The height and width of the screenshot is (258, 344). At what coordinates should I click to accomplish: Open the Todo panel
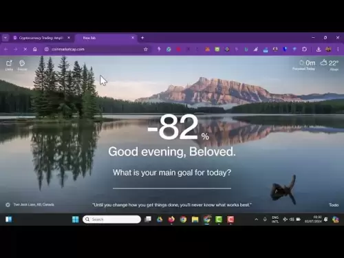334,205
